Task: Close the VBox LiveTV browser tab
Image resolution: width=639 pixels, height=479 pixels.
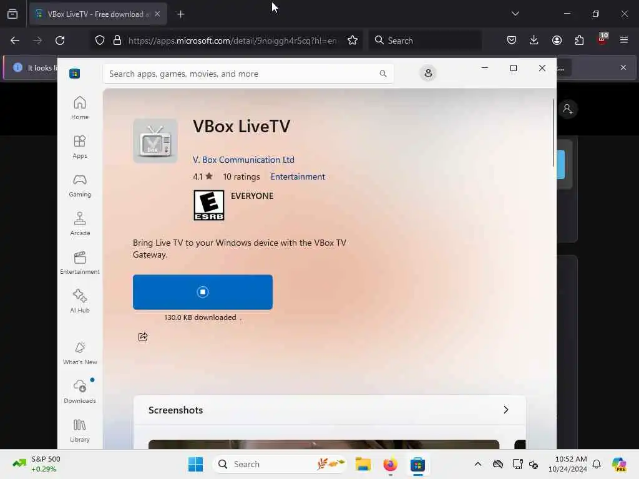Action: (x=157, y=14)
